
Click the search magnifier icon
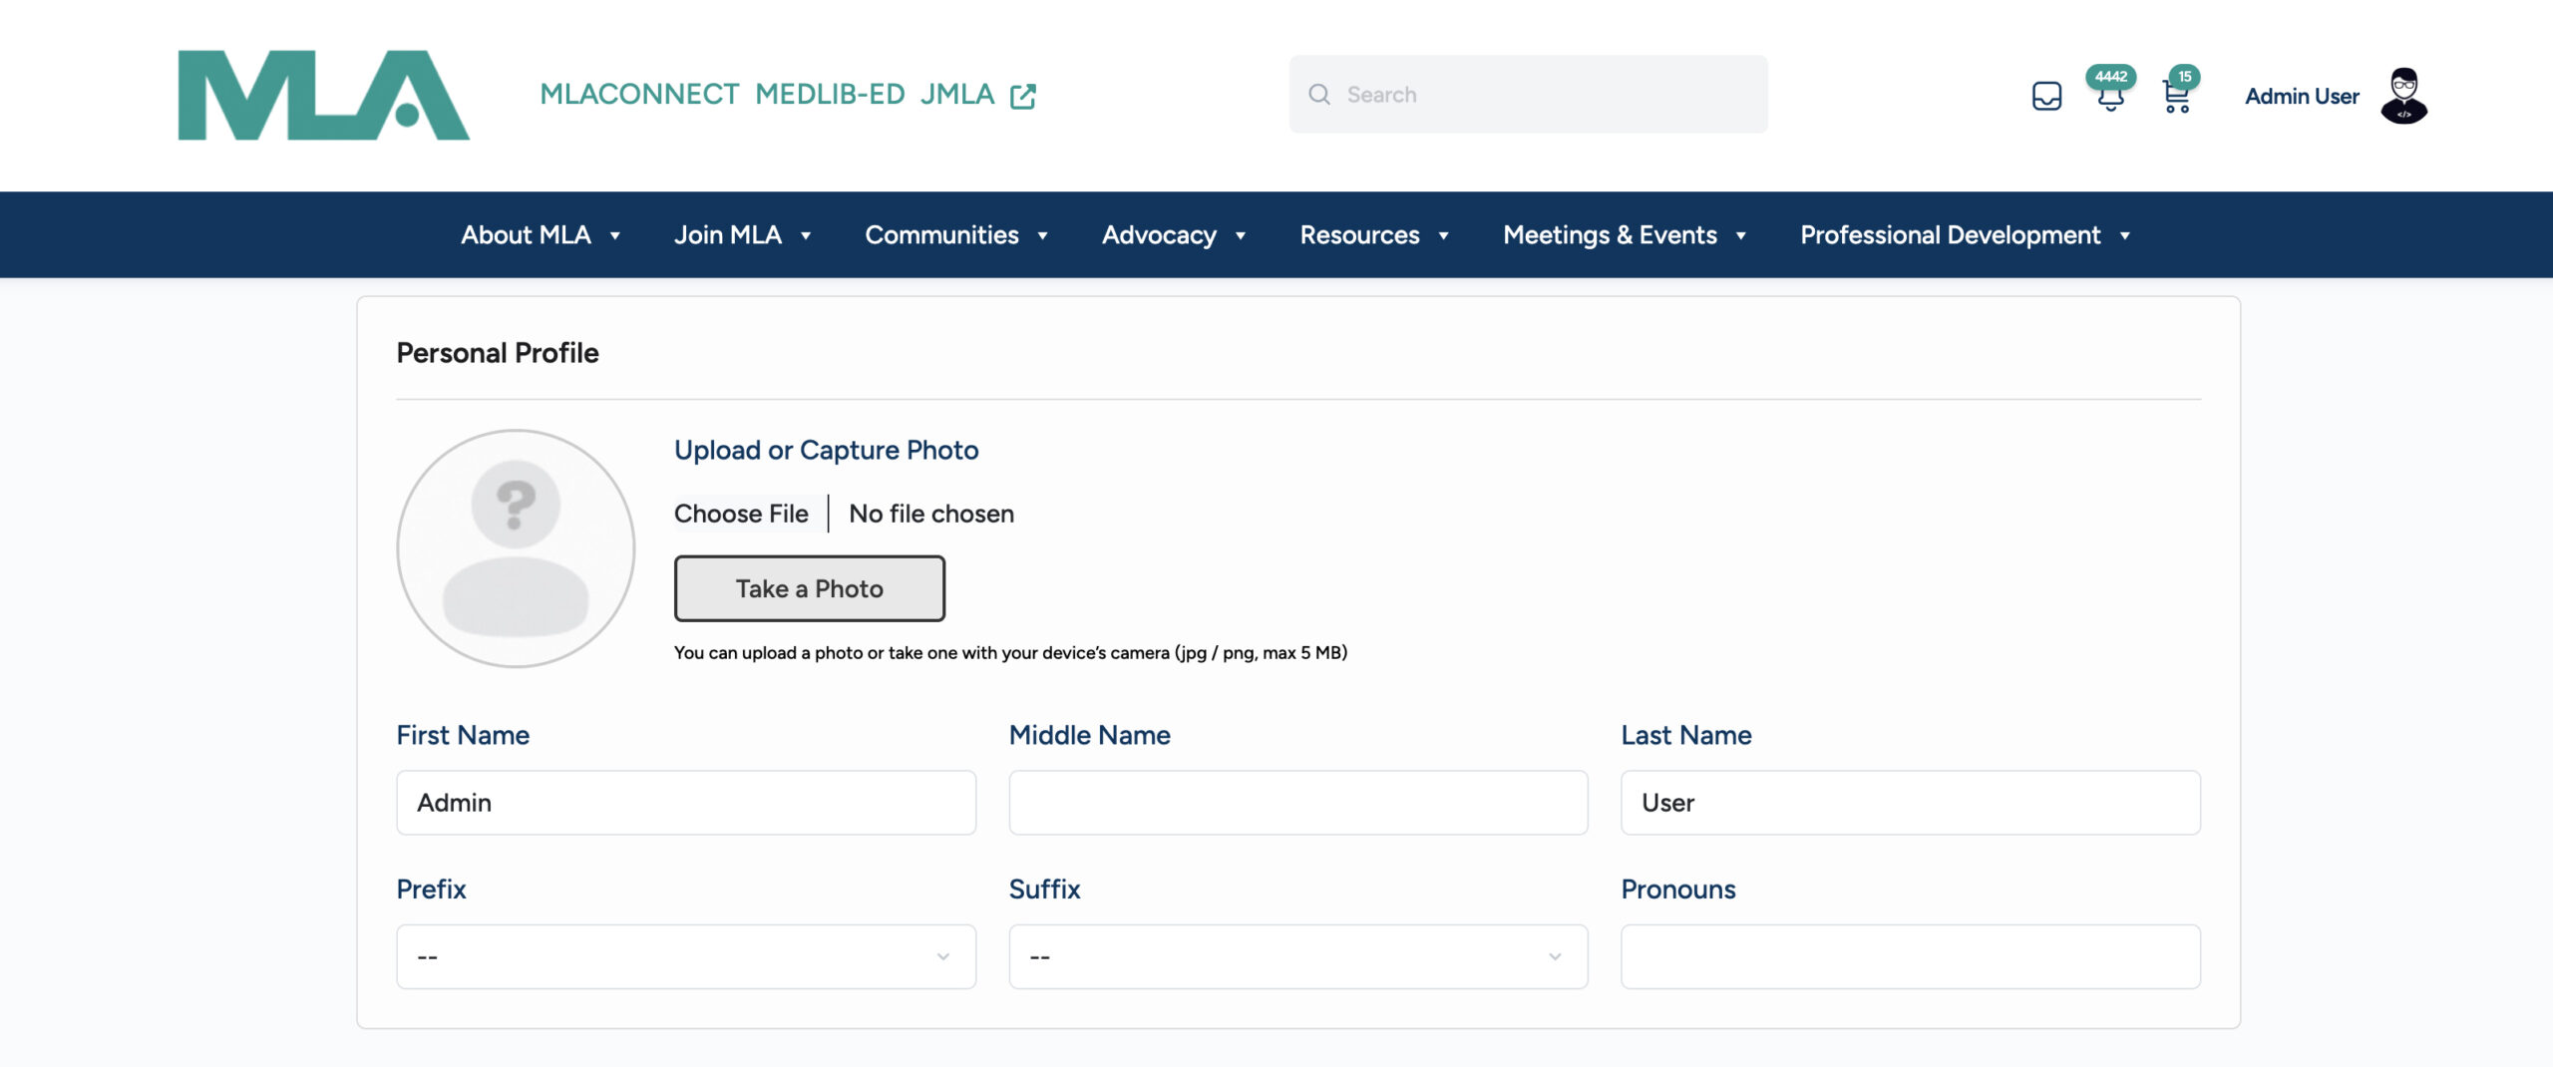click(1319, 95)
